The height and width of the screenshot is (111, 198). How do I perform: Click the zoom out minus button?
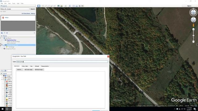pyautogui.click(x=193, y=42)
